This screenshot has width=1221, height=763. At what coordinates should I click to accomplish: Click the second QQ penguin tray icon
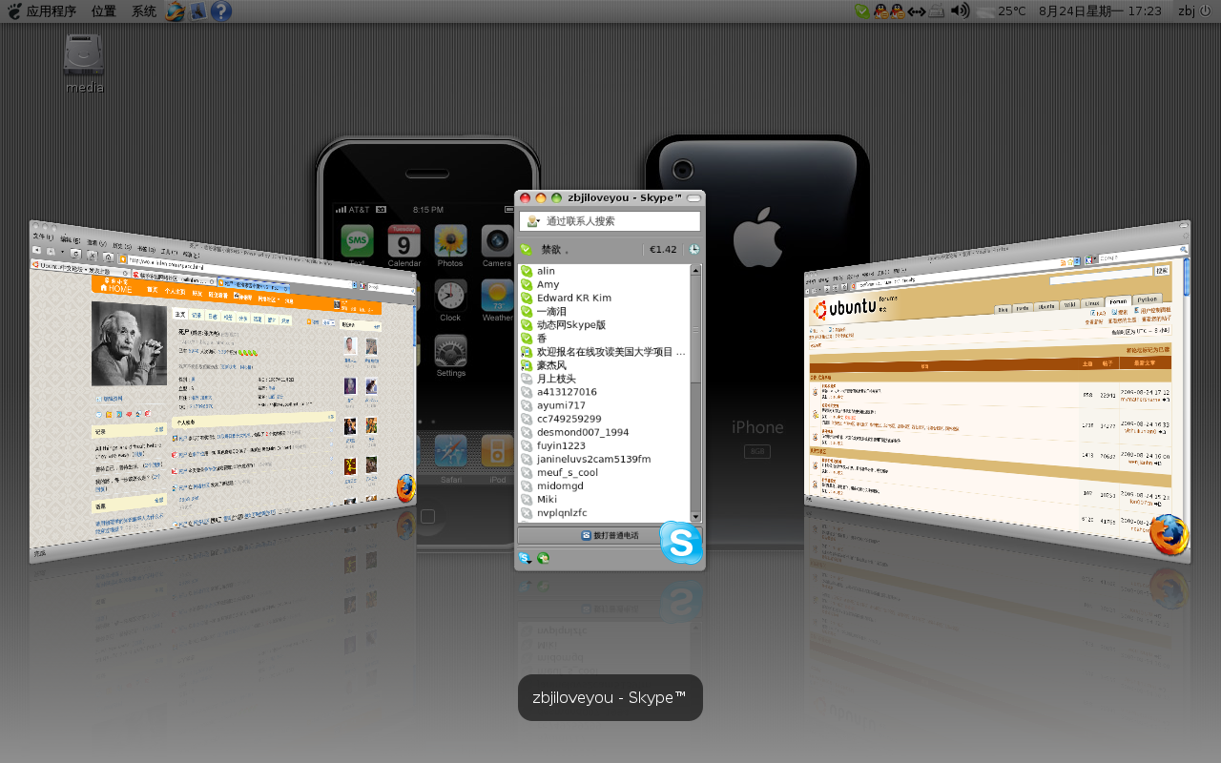898,11
